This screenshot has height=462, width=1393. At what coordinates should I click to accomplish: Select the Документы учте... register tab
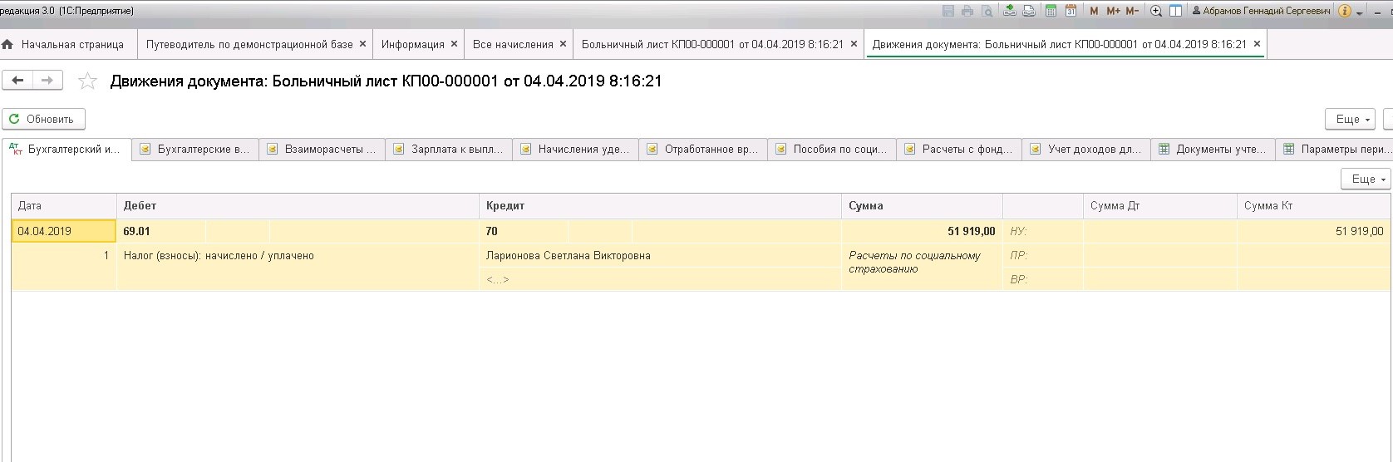pyautogui.click(x=1213, y=150)
